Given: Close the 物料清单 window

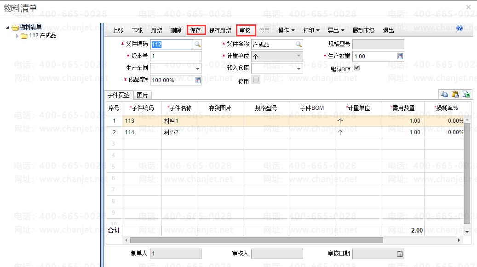Looking at the screenshot, I should [x=468, y=7].
